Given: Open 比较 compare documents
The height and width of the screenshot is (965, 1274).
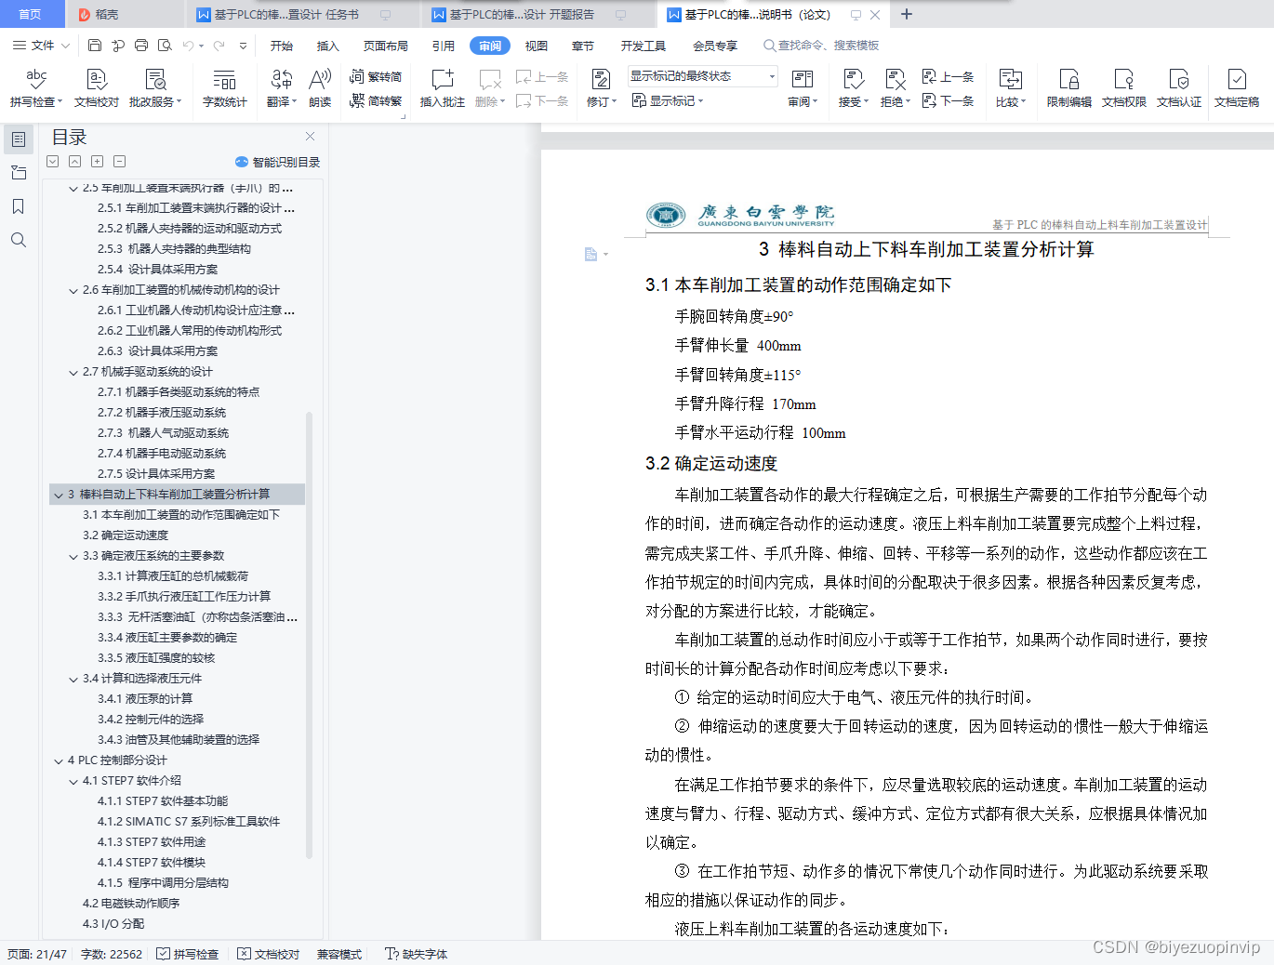Looking at the screenshot, I should coord(1011,88).
